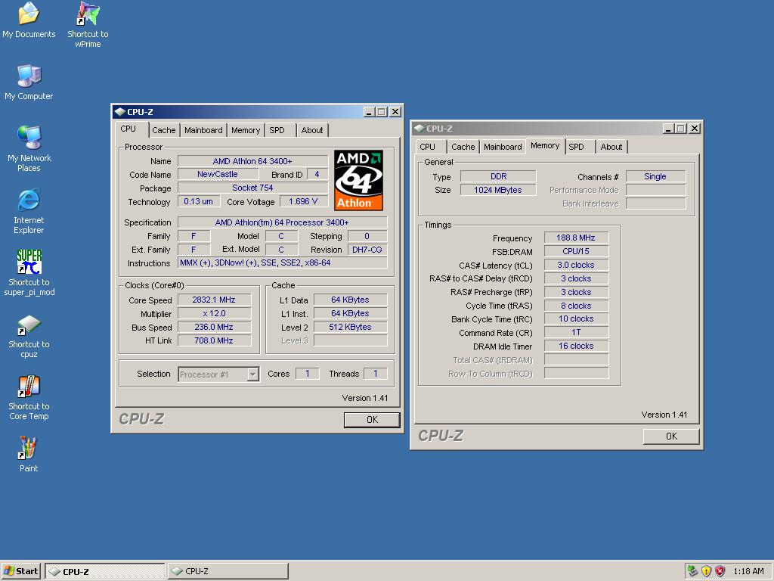
Task: Click the Name field AMD Athlon 64 3400+
Action: 252,161
